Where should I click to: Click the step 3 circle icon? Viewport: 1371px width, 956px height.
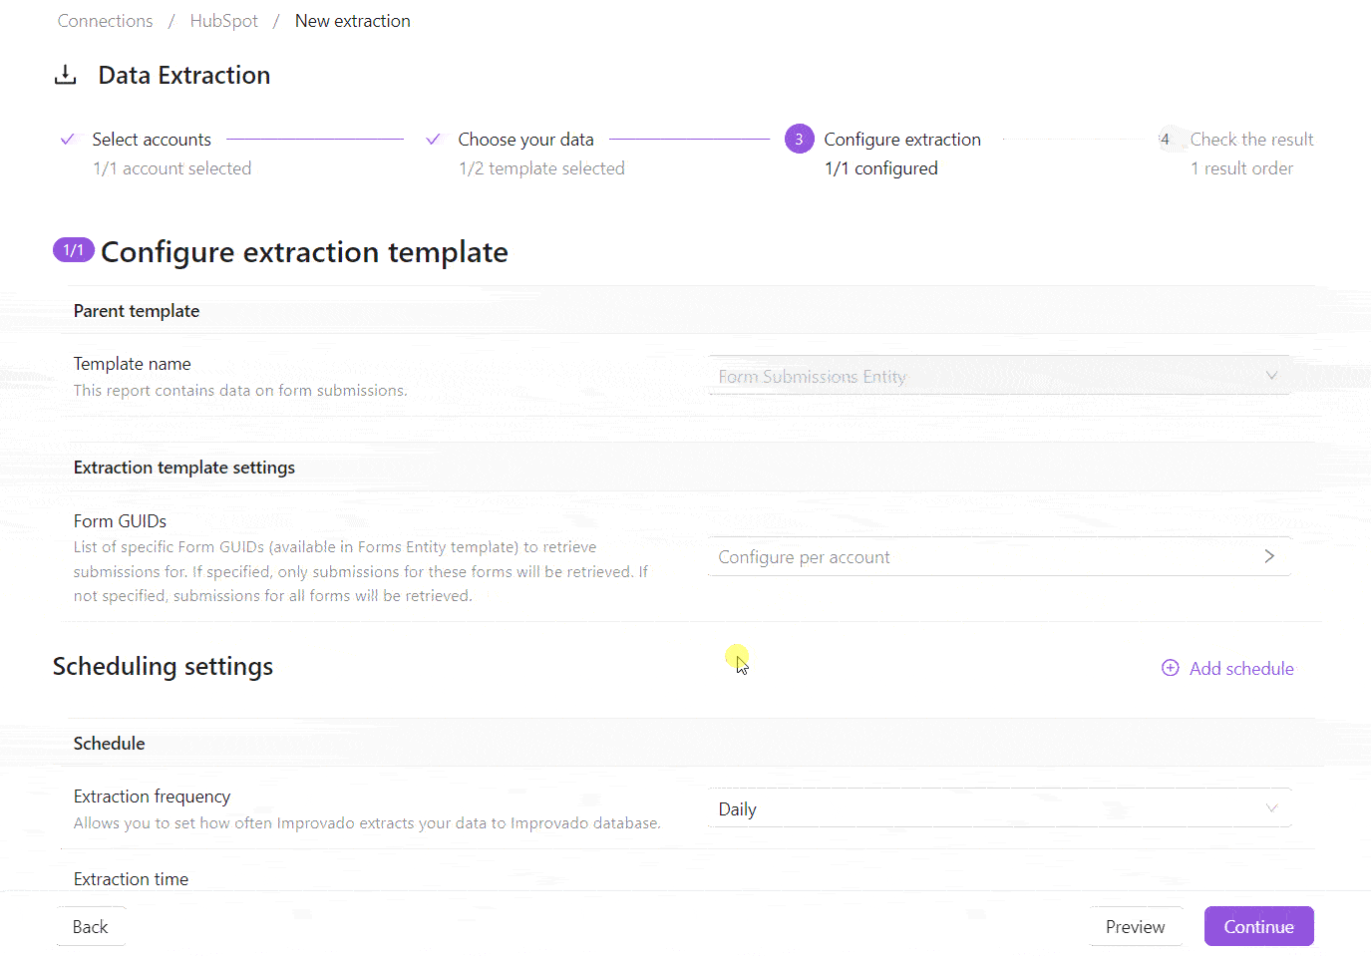click(x=799, y=140)
